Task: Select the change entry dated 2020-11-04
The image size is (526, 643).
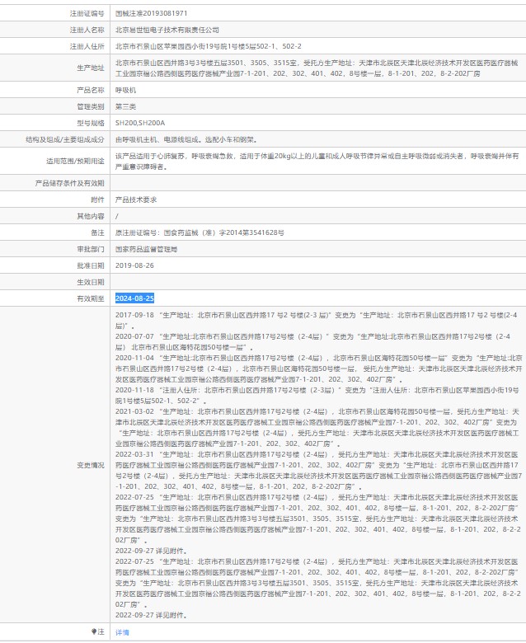Action: (319, 368)
